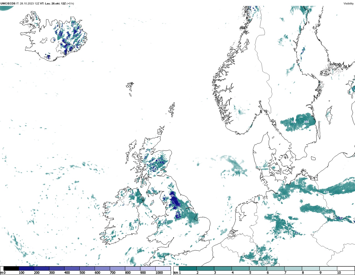The width and height of the screenshot is (355, 275).
Task: Pick the 8–9 km very pale swatch
Action: point(311,269)
